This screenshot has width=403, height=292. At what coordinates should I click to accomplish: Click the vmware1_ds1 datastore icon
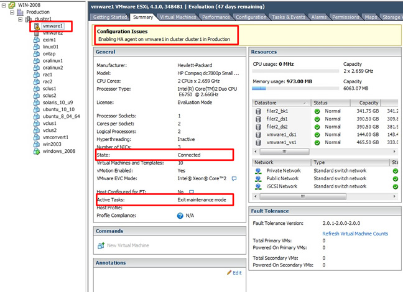[259, 134]
